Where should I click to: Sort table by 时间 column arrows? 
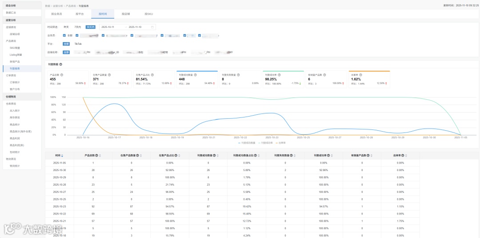[63, 156]
